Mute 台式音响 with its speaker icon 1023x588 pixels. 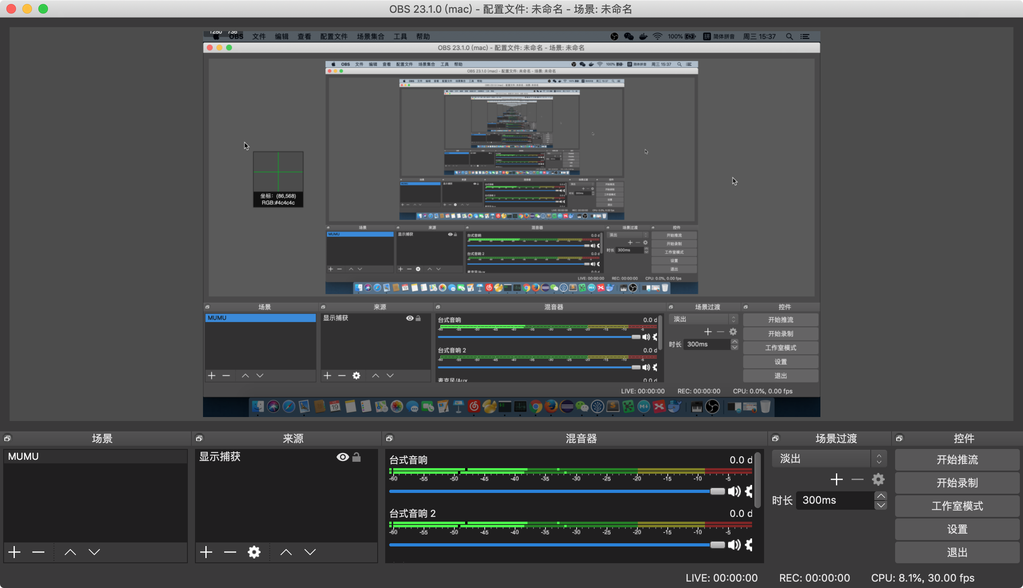(x=734, y=491)
